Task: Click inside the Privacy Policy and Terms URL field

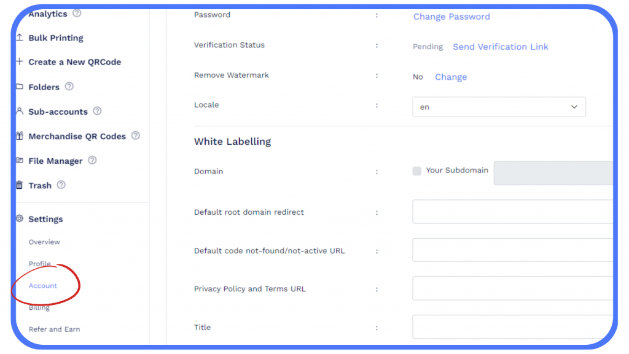Action: (x=513, y=289)
